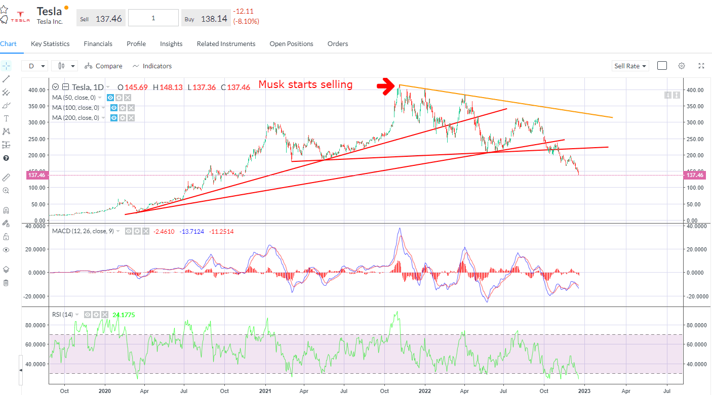The image size is (712, 395).
Task: Click the trash remove drawings icon
Action: [6, 283]
